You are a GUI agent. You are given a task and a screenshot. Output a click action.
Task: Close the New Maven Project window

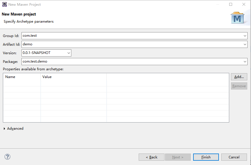(x=244, y=4)
